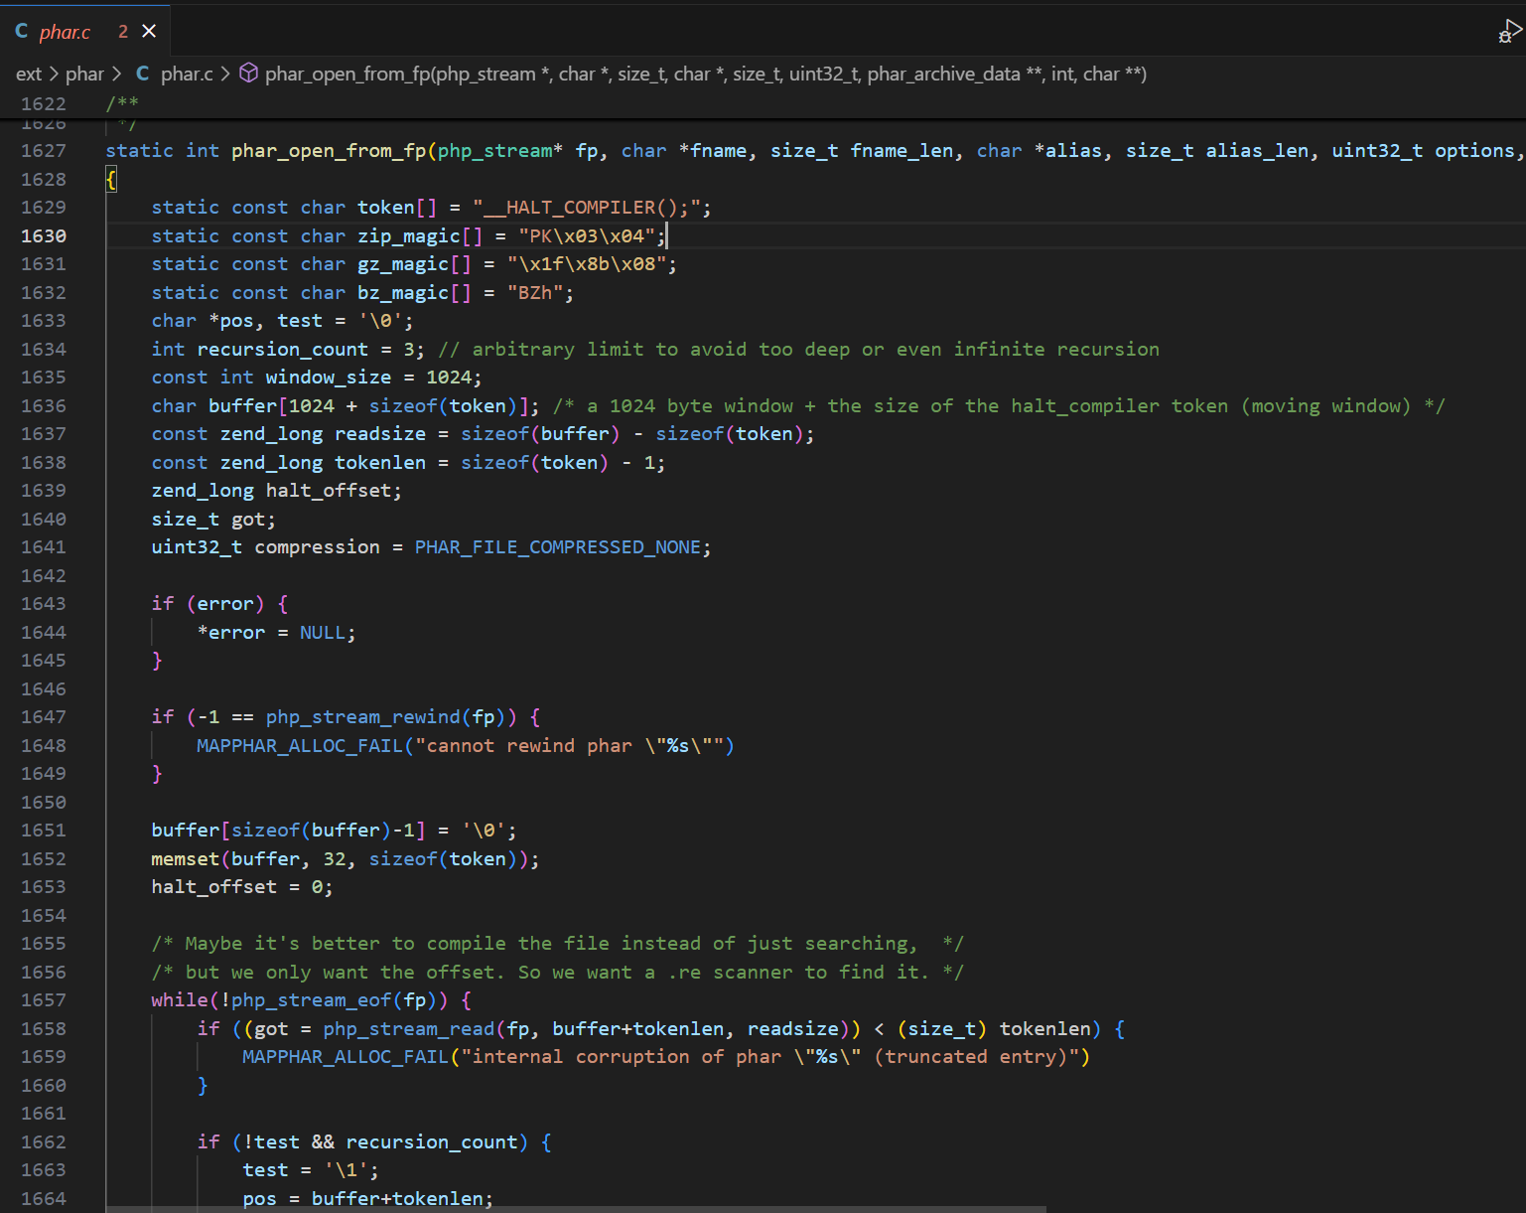Click the problems count badge on phar.c tab
The height and width of the screenshot is (1213, 1526).
123,32
